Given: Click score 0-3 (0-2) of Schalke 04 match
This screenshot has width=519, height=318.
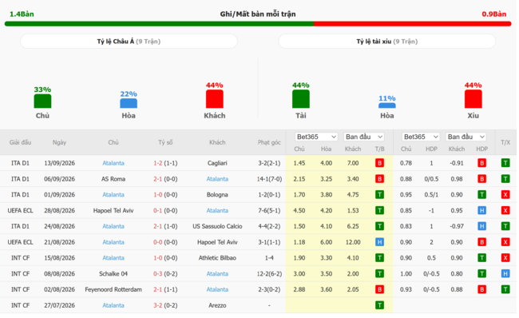Looking at the screenshot, I should pos(165,273).
